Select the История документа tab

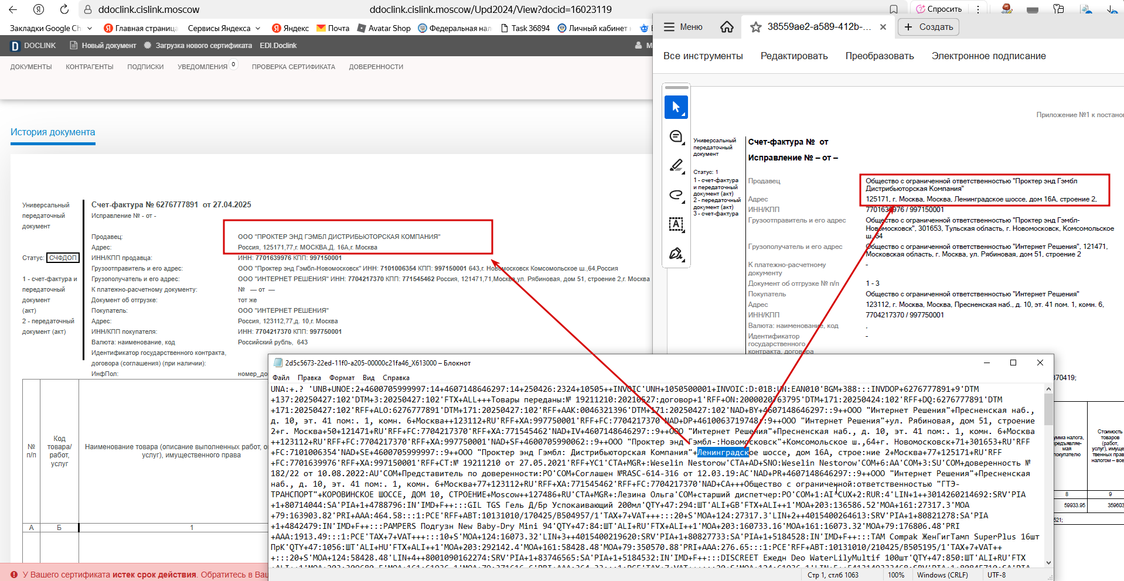pos(53,132)
